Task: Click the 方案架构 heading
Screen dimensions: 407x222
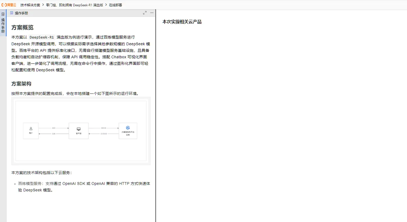Action: 21,84
